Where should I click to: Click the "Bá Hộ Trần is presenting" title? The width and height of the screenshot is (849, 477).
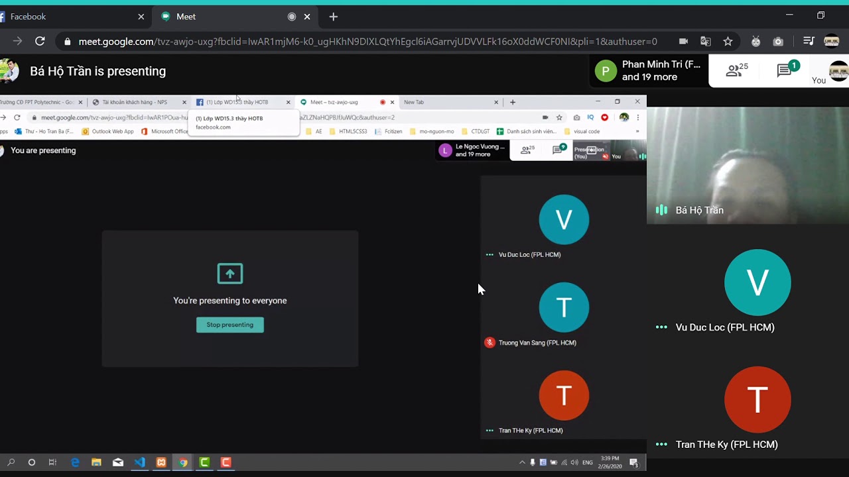[x=98, y=71]
